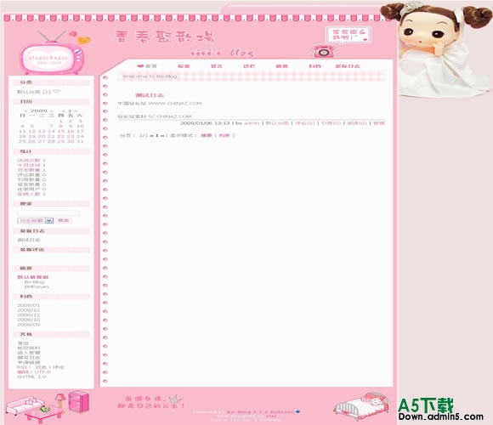This screenshot has width=493, height=425.
Task: Switch display mode to 列表
Action: (224, 135)
